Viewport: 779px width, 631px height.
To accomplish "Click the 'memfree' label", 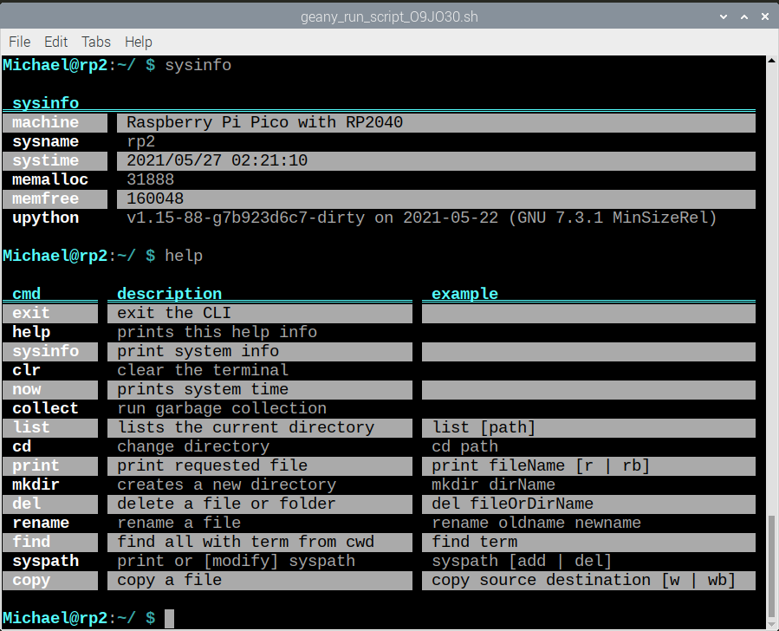I will [x=45, y=198].
